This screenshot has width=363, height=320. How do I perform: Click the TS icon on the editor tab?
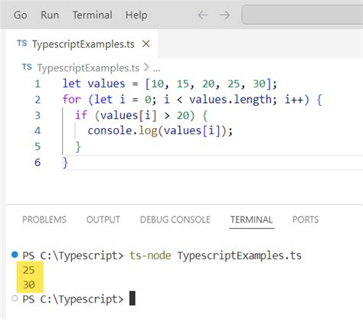pos(22,43)
